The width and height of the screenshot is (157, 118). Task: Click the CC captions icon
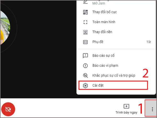[x=86, y=42]
